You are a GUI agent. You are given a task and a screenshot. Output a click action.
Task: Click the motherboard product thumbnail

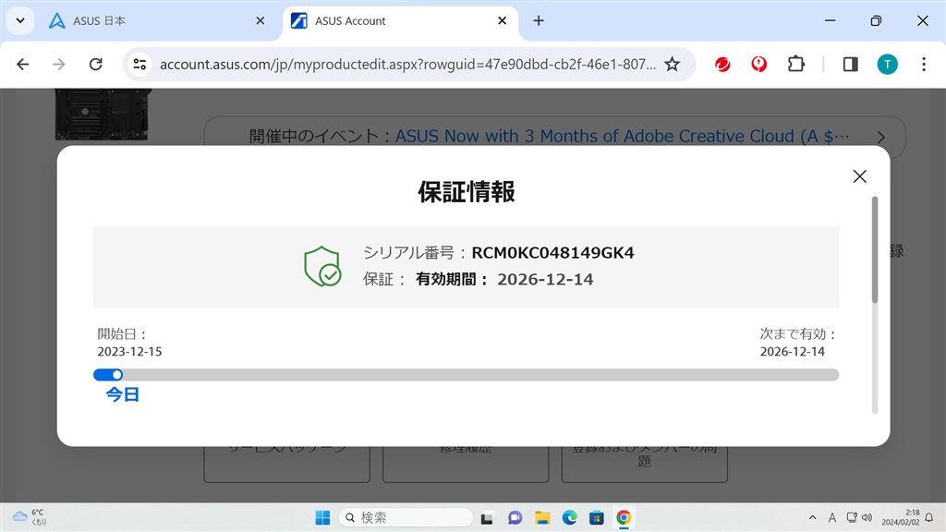[102, 114]
